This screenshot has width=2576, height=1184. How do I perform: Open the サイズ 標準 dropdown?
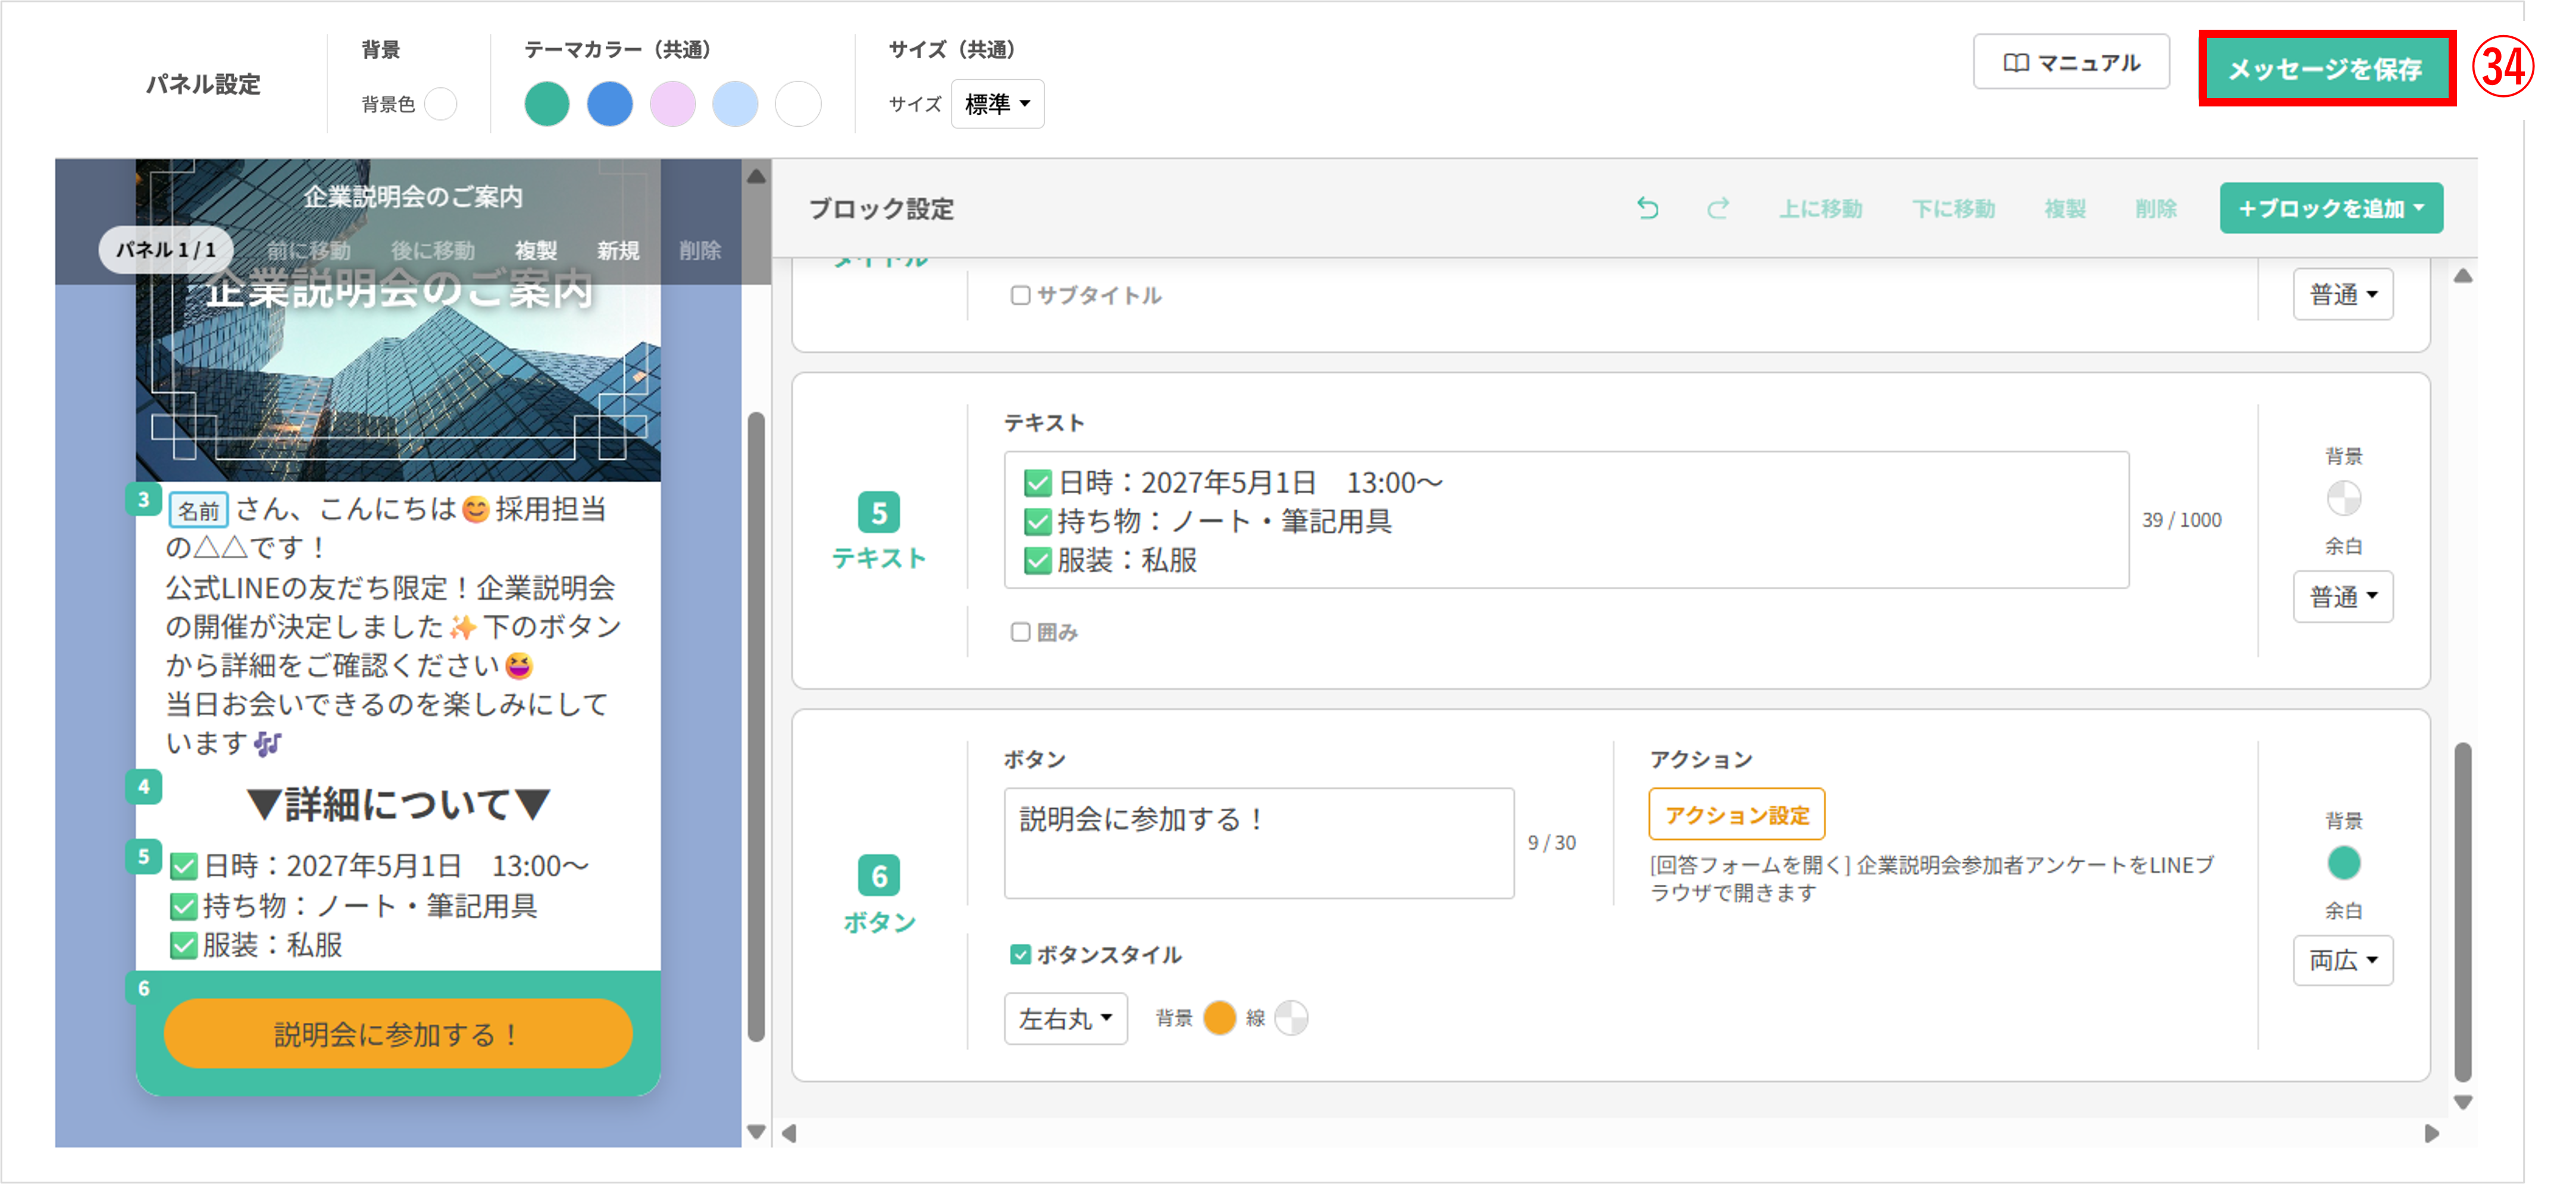[997, 104]
